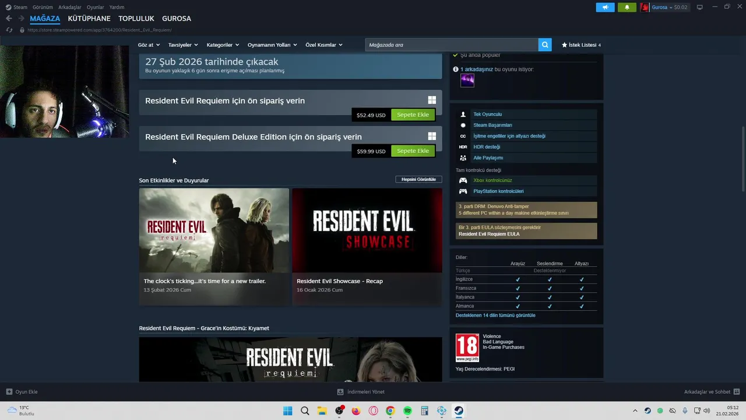Click the HDR support icon
This screenshot has height=420, width=746.
[x=463, y=147]
